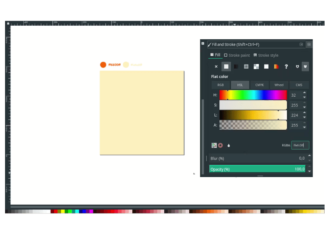
Task: Switch color mode to RGB
Action: [x=221, y=85]
